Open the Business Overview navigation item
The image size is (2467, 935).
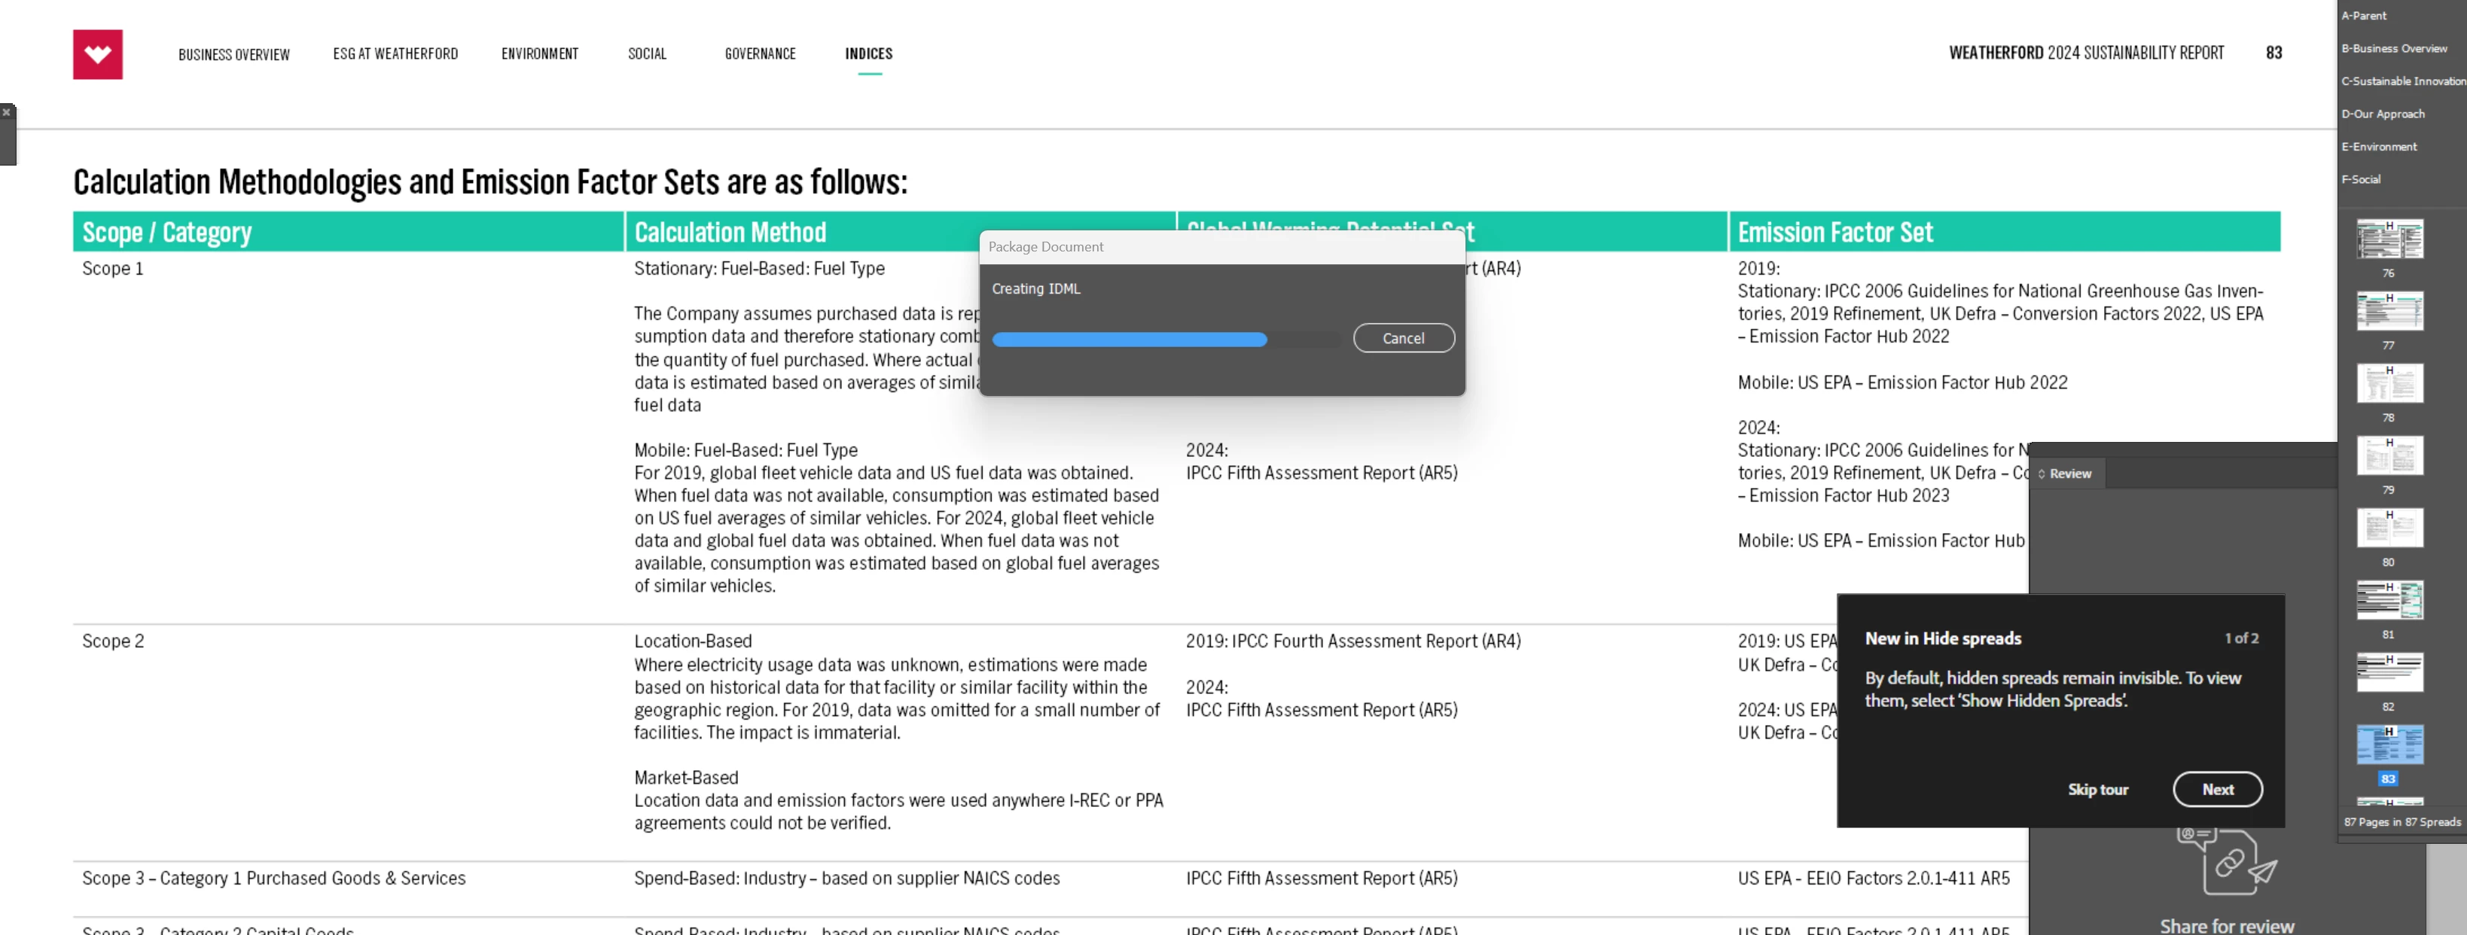coord(233,54)
